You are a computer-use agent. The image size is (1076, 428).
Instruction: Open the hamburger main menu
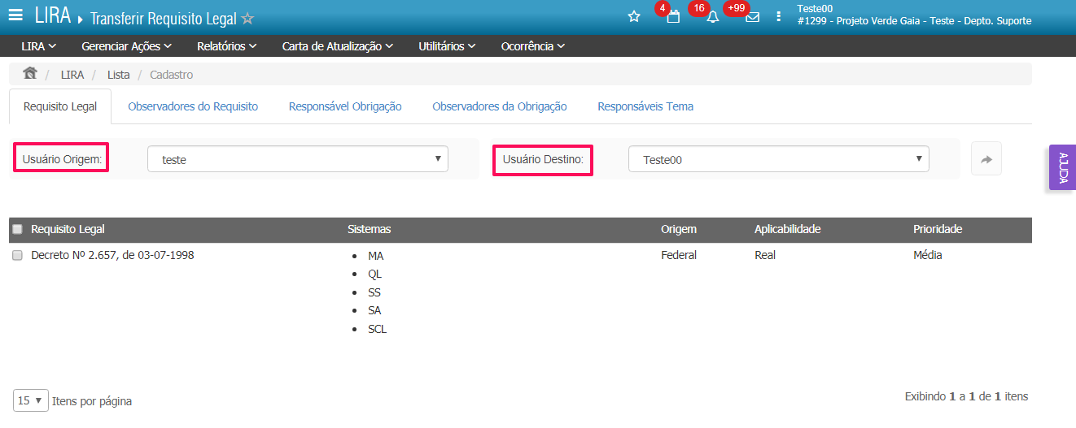pyautogui.click(x=15, y=16)
